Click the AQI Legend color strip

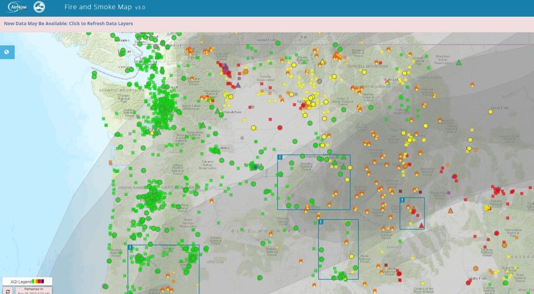(38, 281)
